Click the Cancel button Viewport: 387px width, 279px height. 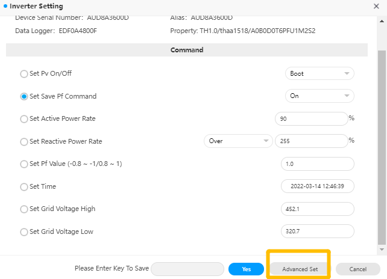tap(358, 269)
